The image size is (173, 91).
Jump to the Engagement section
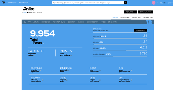point(46,22)
